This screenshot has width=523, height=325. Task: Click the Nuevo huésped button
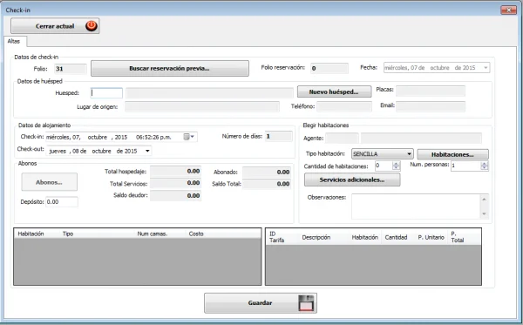[x=334, y=91]
